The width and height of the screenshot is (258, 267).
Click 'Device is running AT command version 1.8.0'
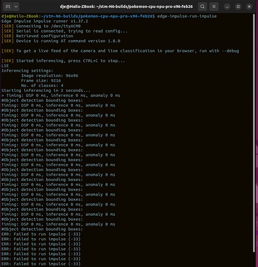pyautogui.click(x=61, y=41)
